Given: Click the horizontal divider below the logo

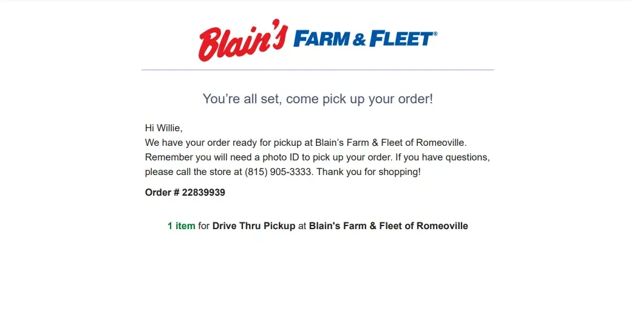Looking at the screenshot, I should click(x=318, y=70).
